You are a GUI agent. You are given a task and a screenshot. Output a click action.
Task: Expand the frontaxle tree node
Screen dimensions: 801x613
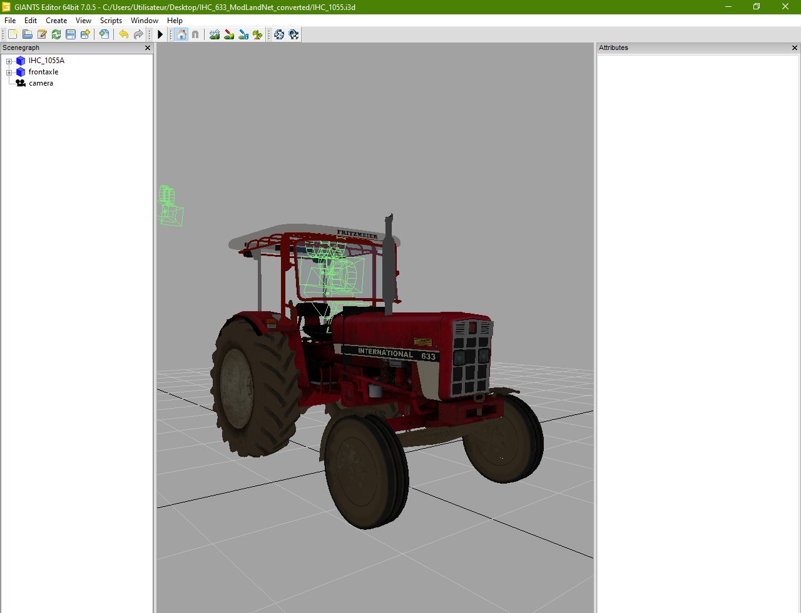pyautogui.click(x=9, y=72)
